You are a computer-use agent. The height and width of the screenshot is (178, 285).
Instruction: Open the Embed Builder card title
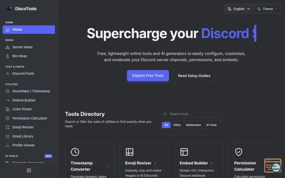tap(194, 163)
